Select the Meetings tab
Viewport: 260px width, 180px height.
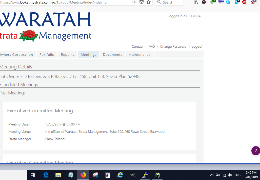(x=89, y=55)
